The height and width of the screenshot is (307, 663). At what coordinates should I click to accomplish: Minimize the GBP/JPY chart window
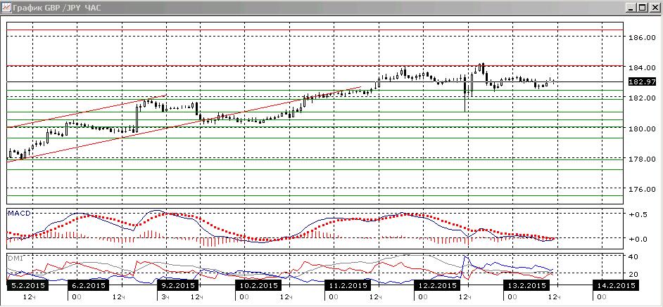[633, 7]
